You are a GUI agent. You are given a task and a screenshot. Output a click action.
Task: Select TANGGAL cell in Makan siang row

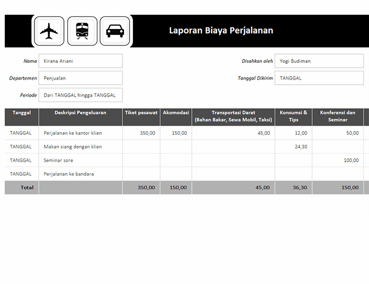point(22,147)
